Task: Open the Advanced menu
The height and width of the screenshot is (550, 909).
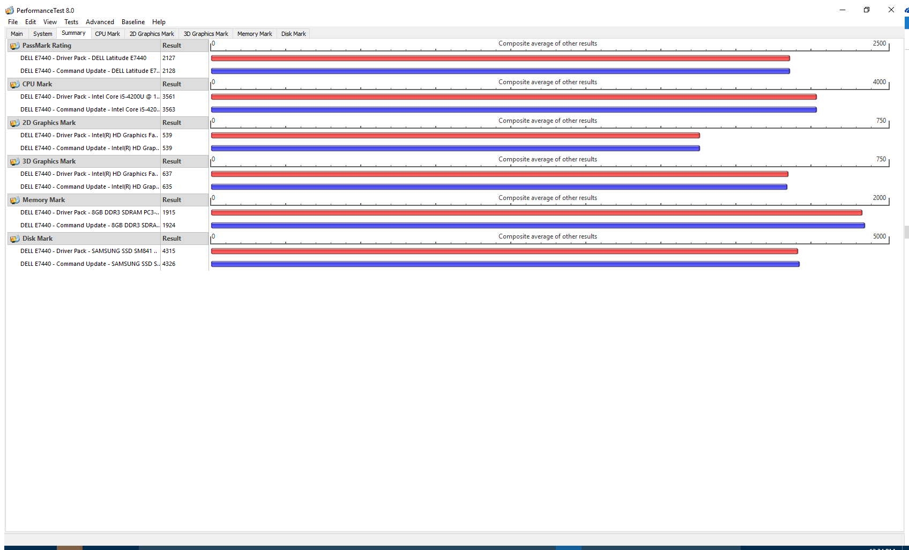Action: [100, 22]
